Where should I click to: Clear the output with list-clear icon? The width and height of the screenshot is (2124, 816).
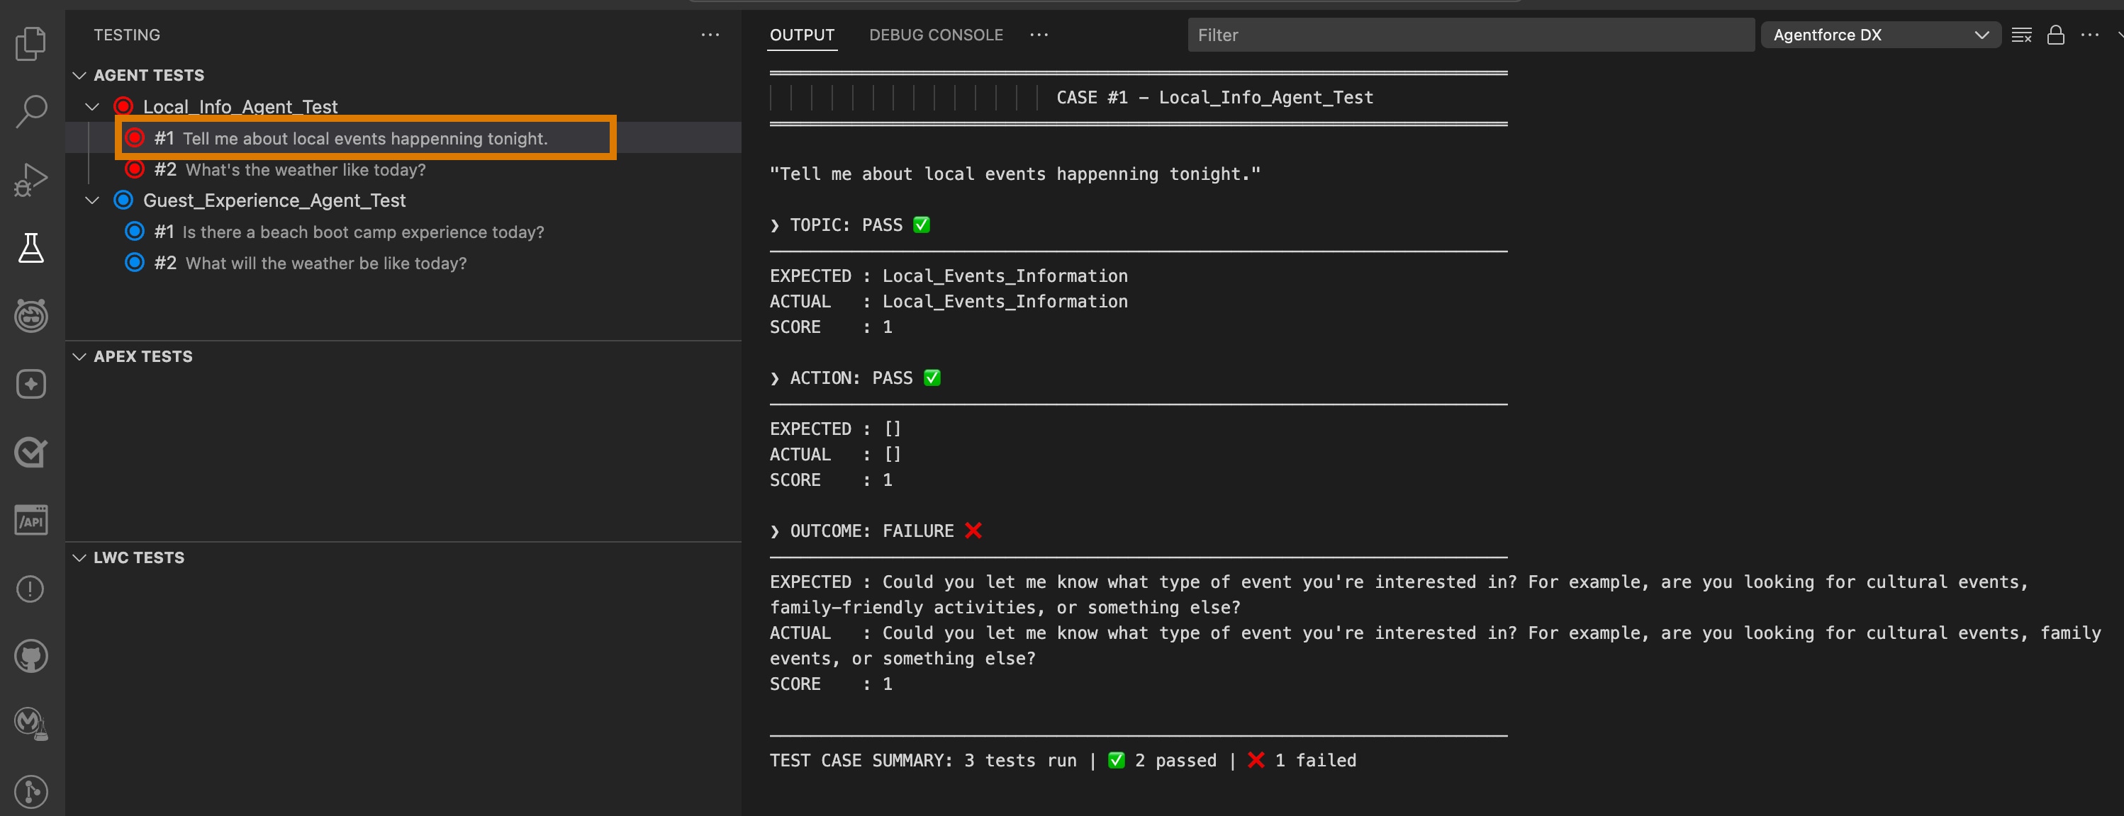coord(2021,35)
